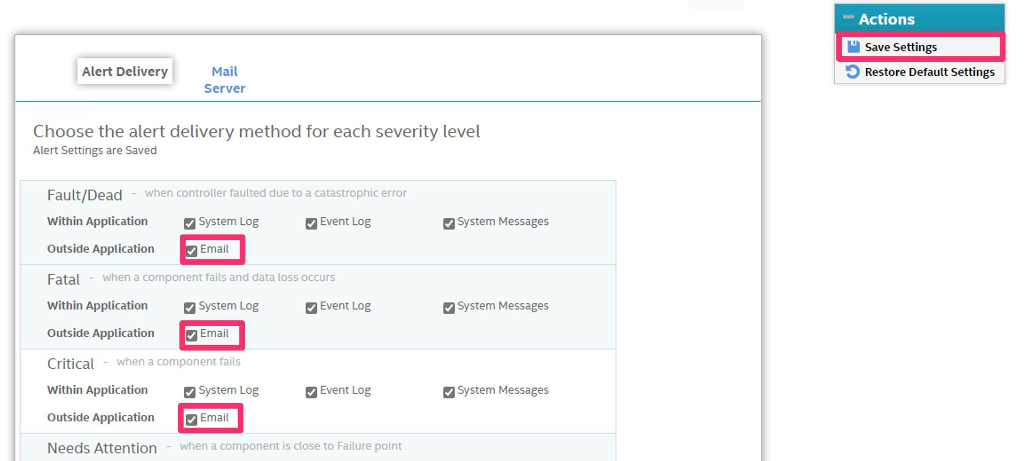Disable Email delivery for Critical severity
The width and height of the screenshot is (1034, 461).
(x=191, y=420)
